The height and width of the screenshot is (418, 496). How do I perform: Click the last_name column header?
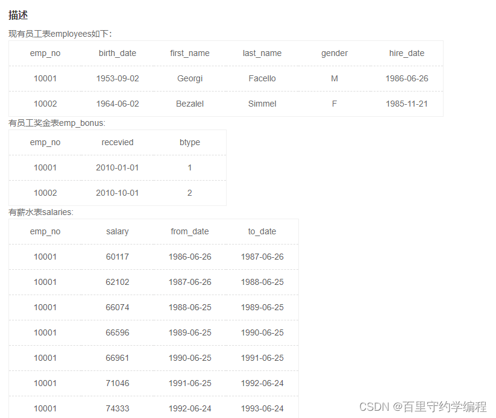pos(262,53)
